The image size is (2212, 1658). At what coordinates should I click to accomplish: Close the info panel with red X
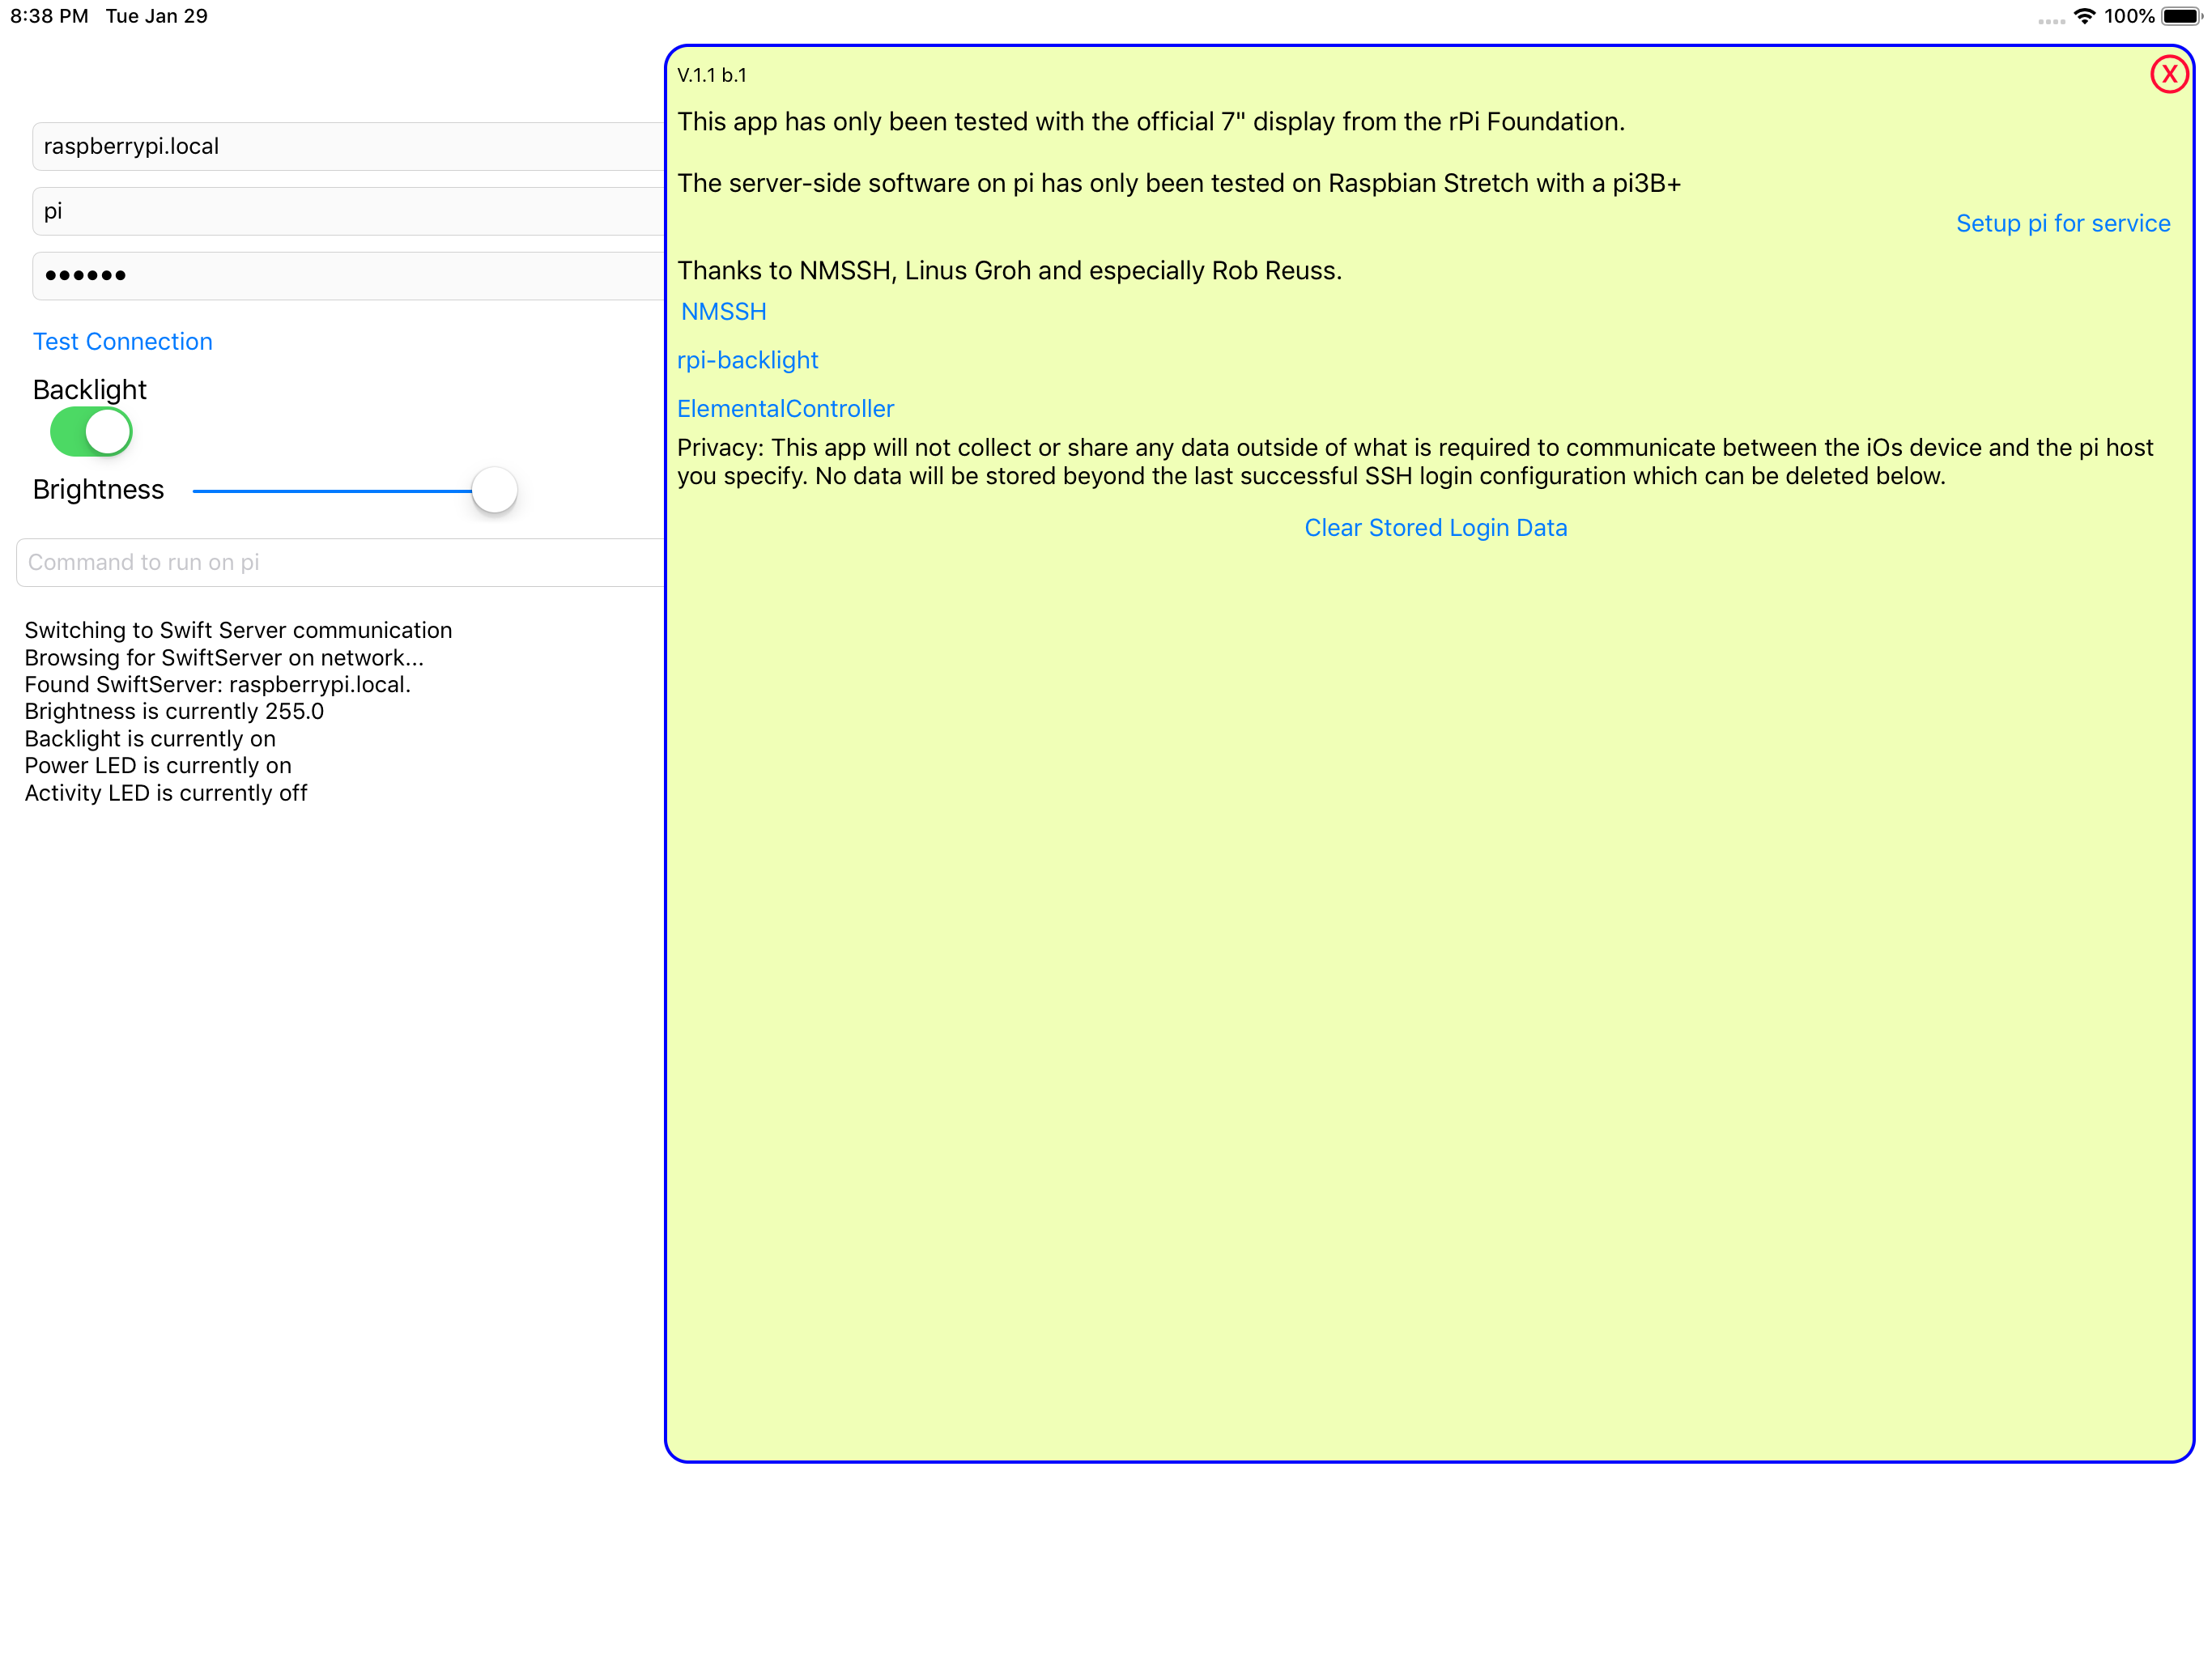[x=2168, y=74]
